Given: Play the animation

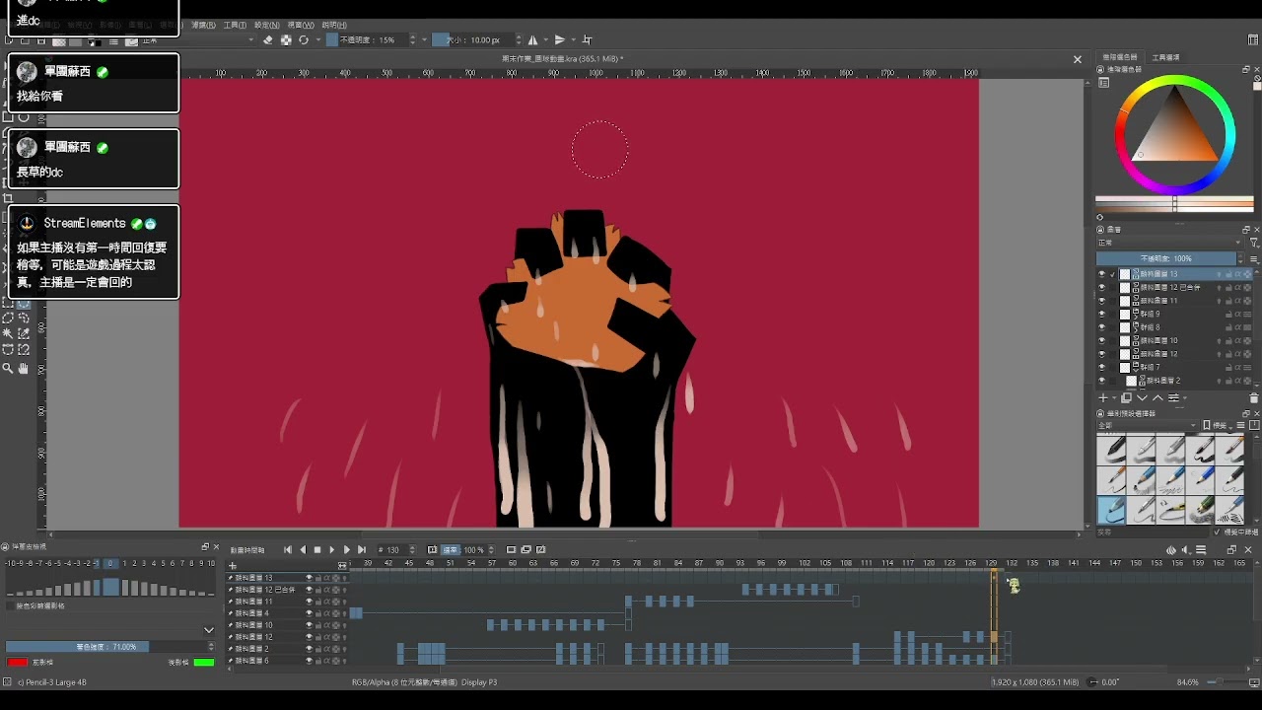Looking at the screenshot, I should [332, 550].
